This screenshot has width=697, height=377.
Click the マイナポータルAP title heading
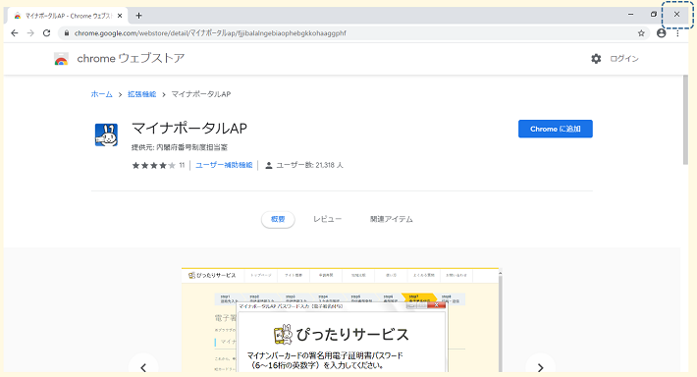pos(189,129)
